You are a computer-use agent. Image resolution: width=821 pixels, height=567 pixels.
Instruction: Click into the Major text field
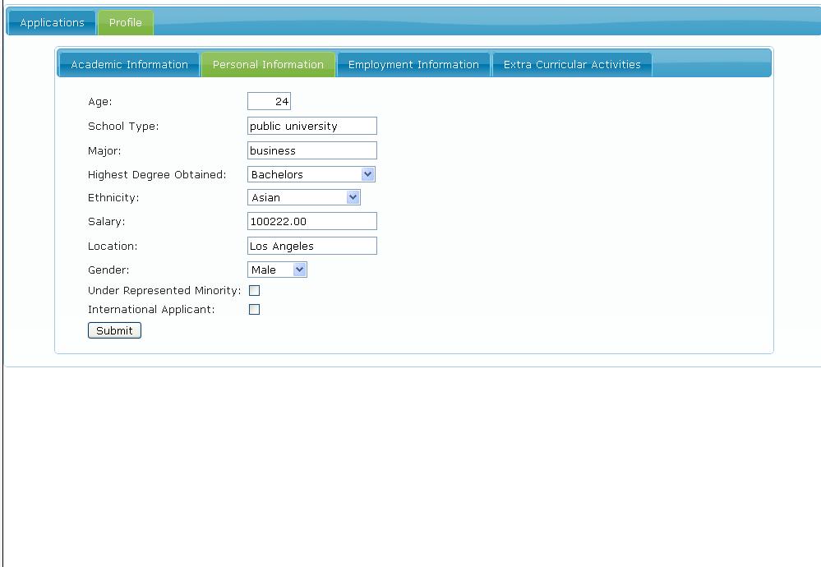(312, 150)
